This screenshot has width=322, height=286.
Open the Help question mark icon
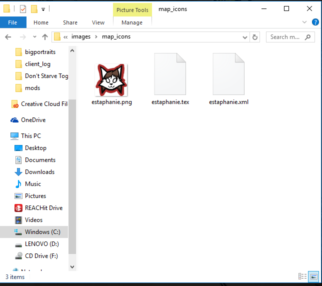315,22
